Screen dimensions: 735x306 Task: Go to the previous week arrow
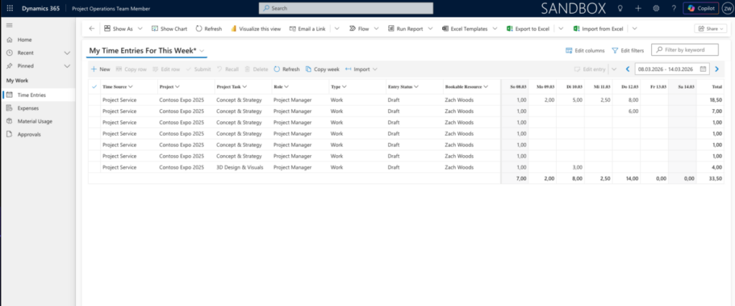(628, 69)
